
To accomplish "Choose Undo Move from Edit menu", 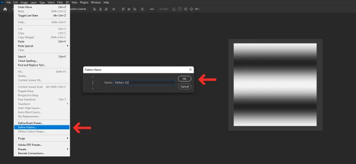I will 42,7.
